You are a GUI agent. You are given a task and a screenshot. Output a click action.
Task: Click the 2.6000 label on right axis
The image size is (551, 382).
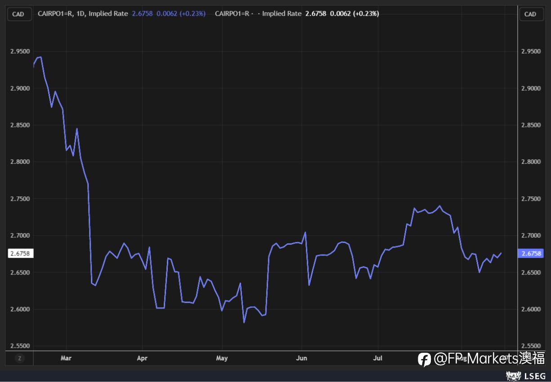[x=531, y=310]
